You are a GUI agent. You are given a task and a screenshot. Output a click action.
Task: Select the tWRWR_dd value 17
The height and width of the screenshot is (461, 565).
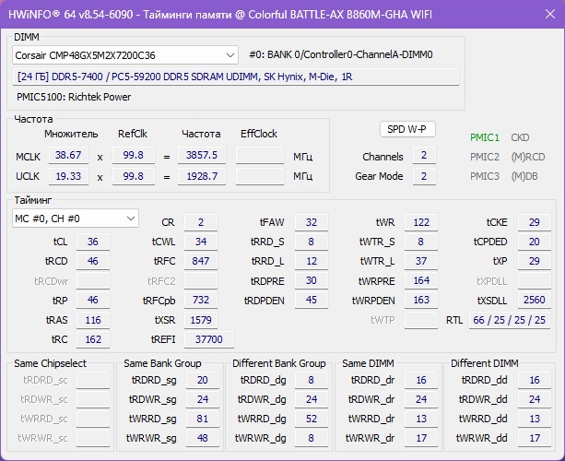click(535, 438)
